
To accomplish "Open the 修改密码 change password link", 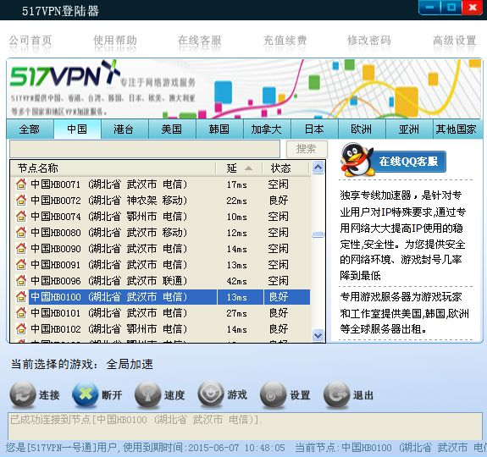I will click(369, 41).
